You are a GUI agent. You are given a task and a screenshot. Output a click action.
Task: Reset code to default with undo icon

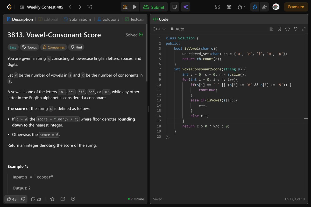click(x=295, y=29)
